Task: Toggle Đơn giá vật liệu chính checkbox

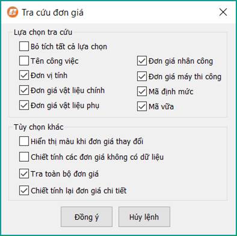Action: point(24,90)
